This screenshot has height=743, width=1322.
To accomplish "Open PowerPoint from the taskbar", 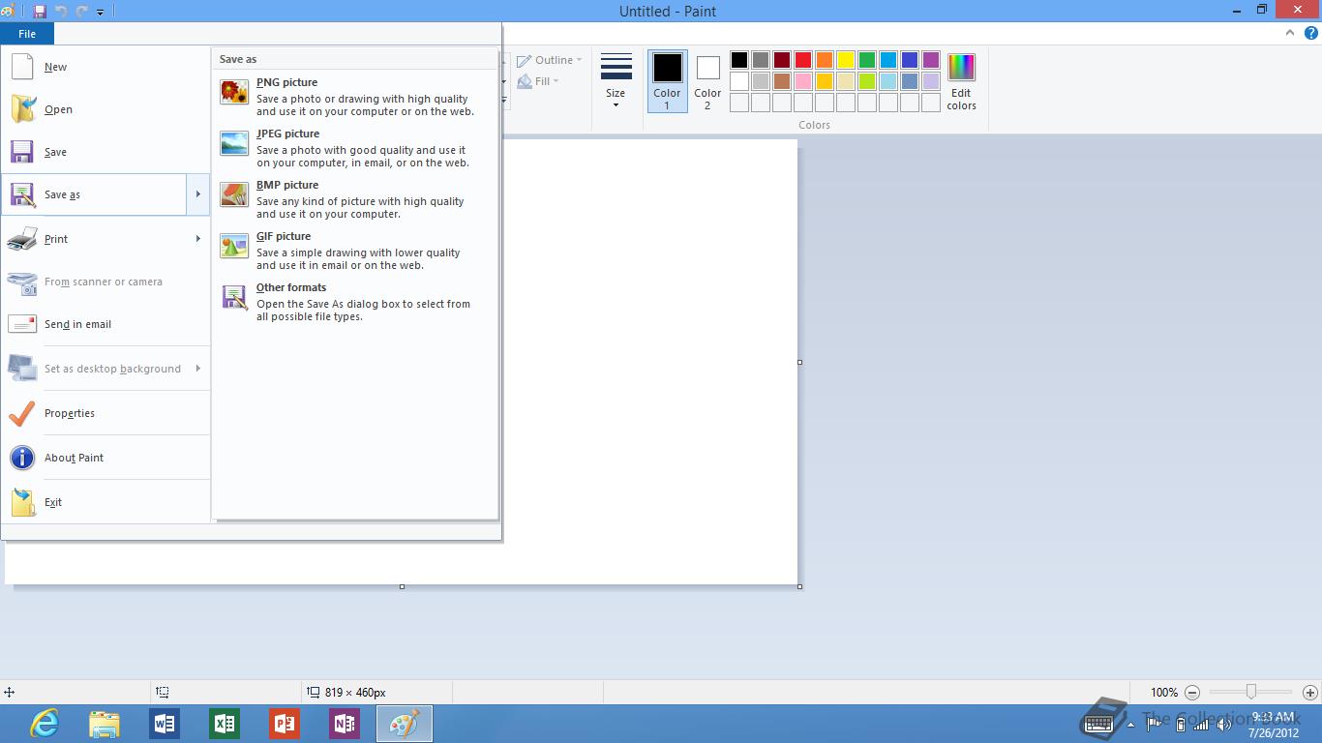I will [x=285, y=724].
